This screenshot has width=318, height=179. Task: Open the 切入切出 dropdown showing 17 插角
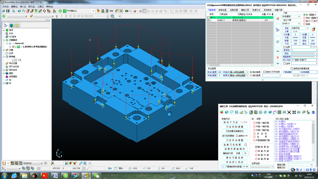click(304, 60)
